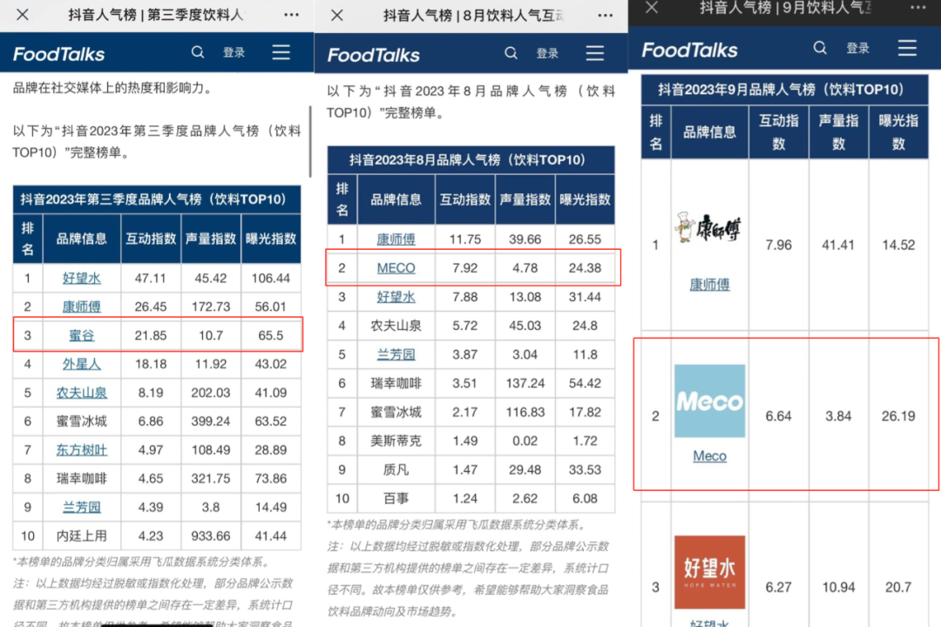Open the more options dots in middle panel
The image size is (941, 627).
[606, 15]
